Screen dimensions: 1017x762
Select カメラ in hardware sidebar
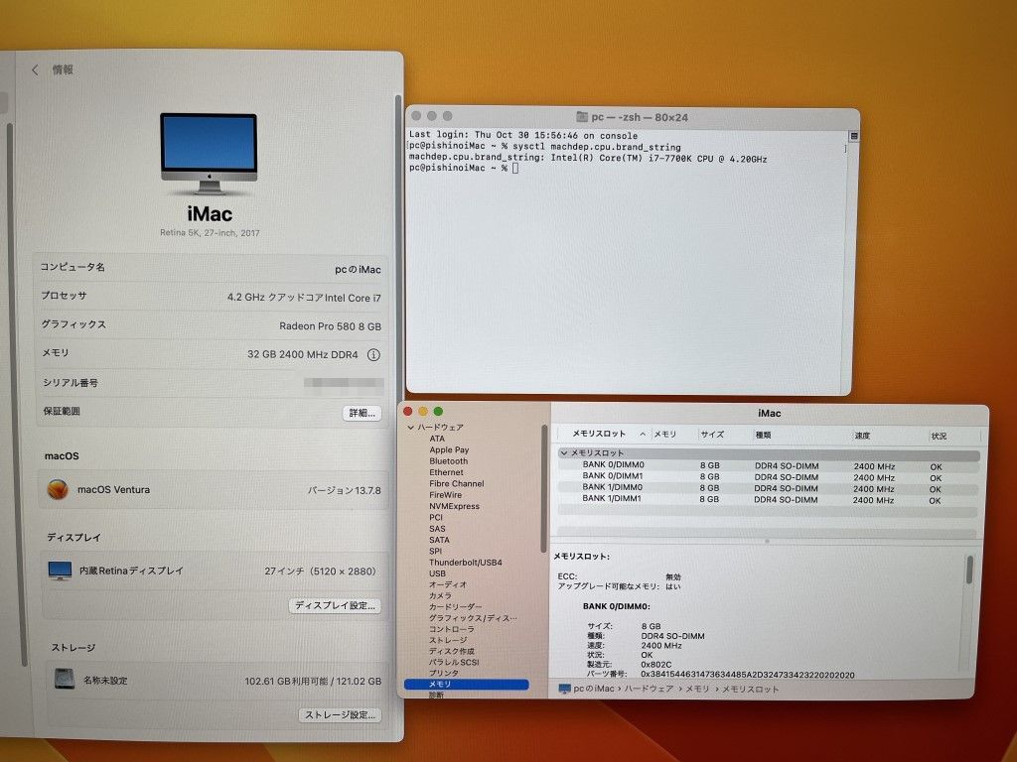[x=440, y=595]
